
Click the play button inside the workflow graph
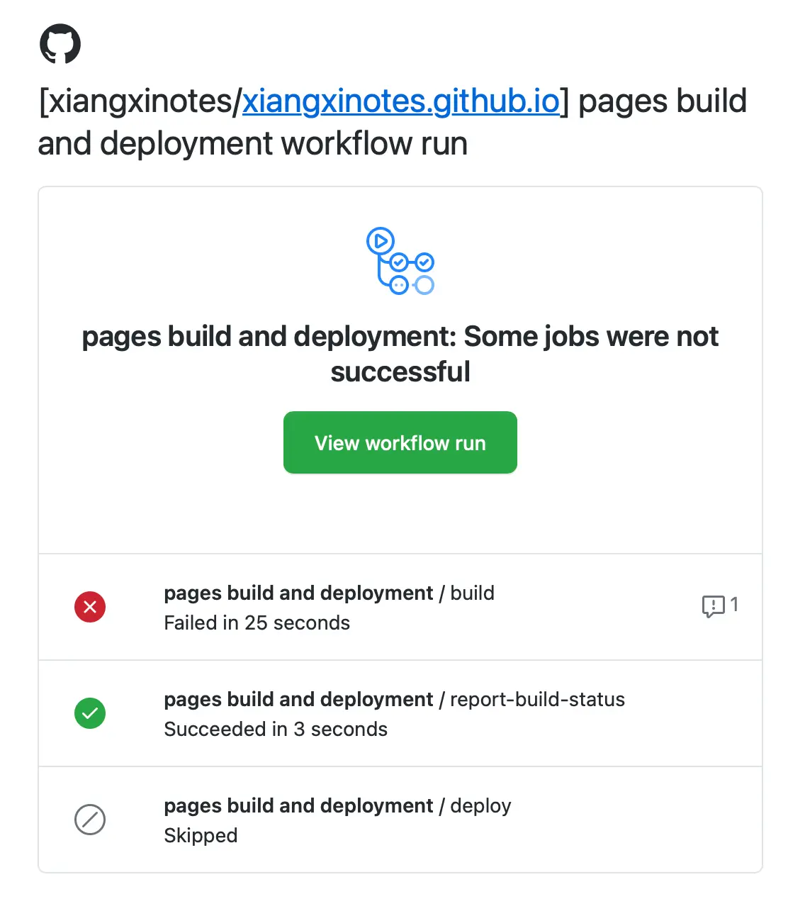[x=380, y=240]
